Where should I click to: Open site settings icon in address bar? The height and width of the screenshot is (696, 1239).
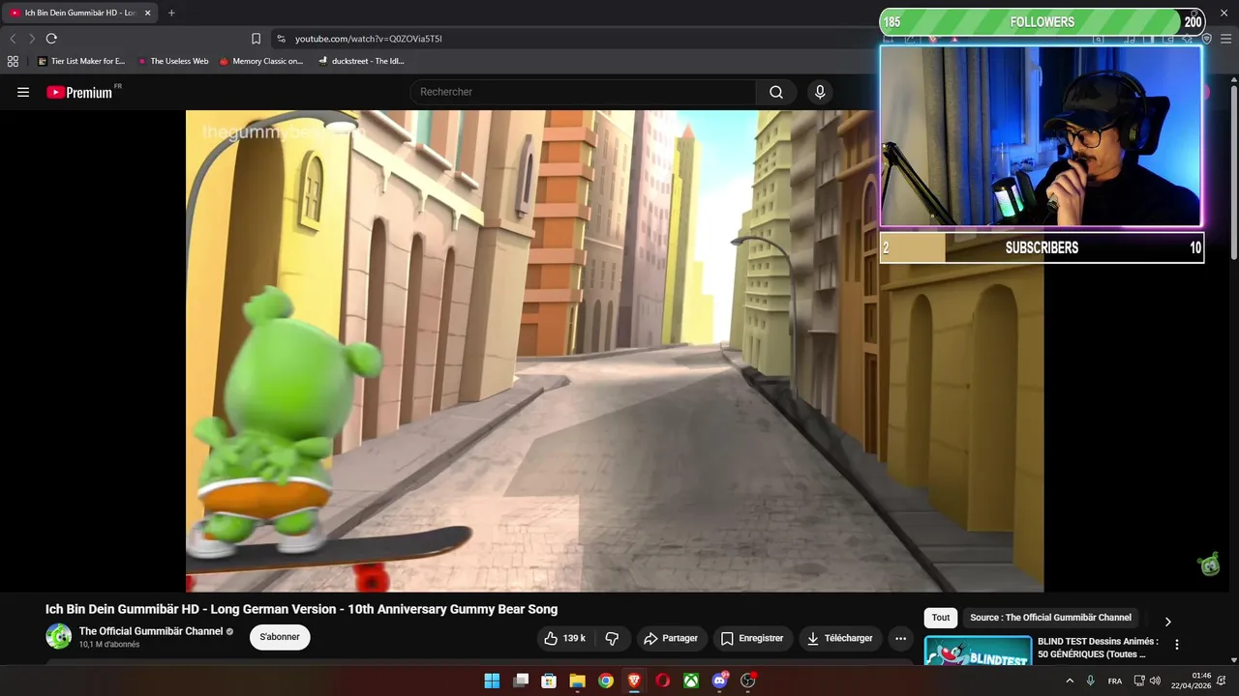(x=281, y=39)
